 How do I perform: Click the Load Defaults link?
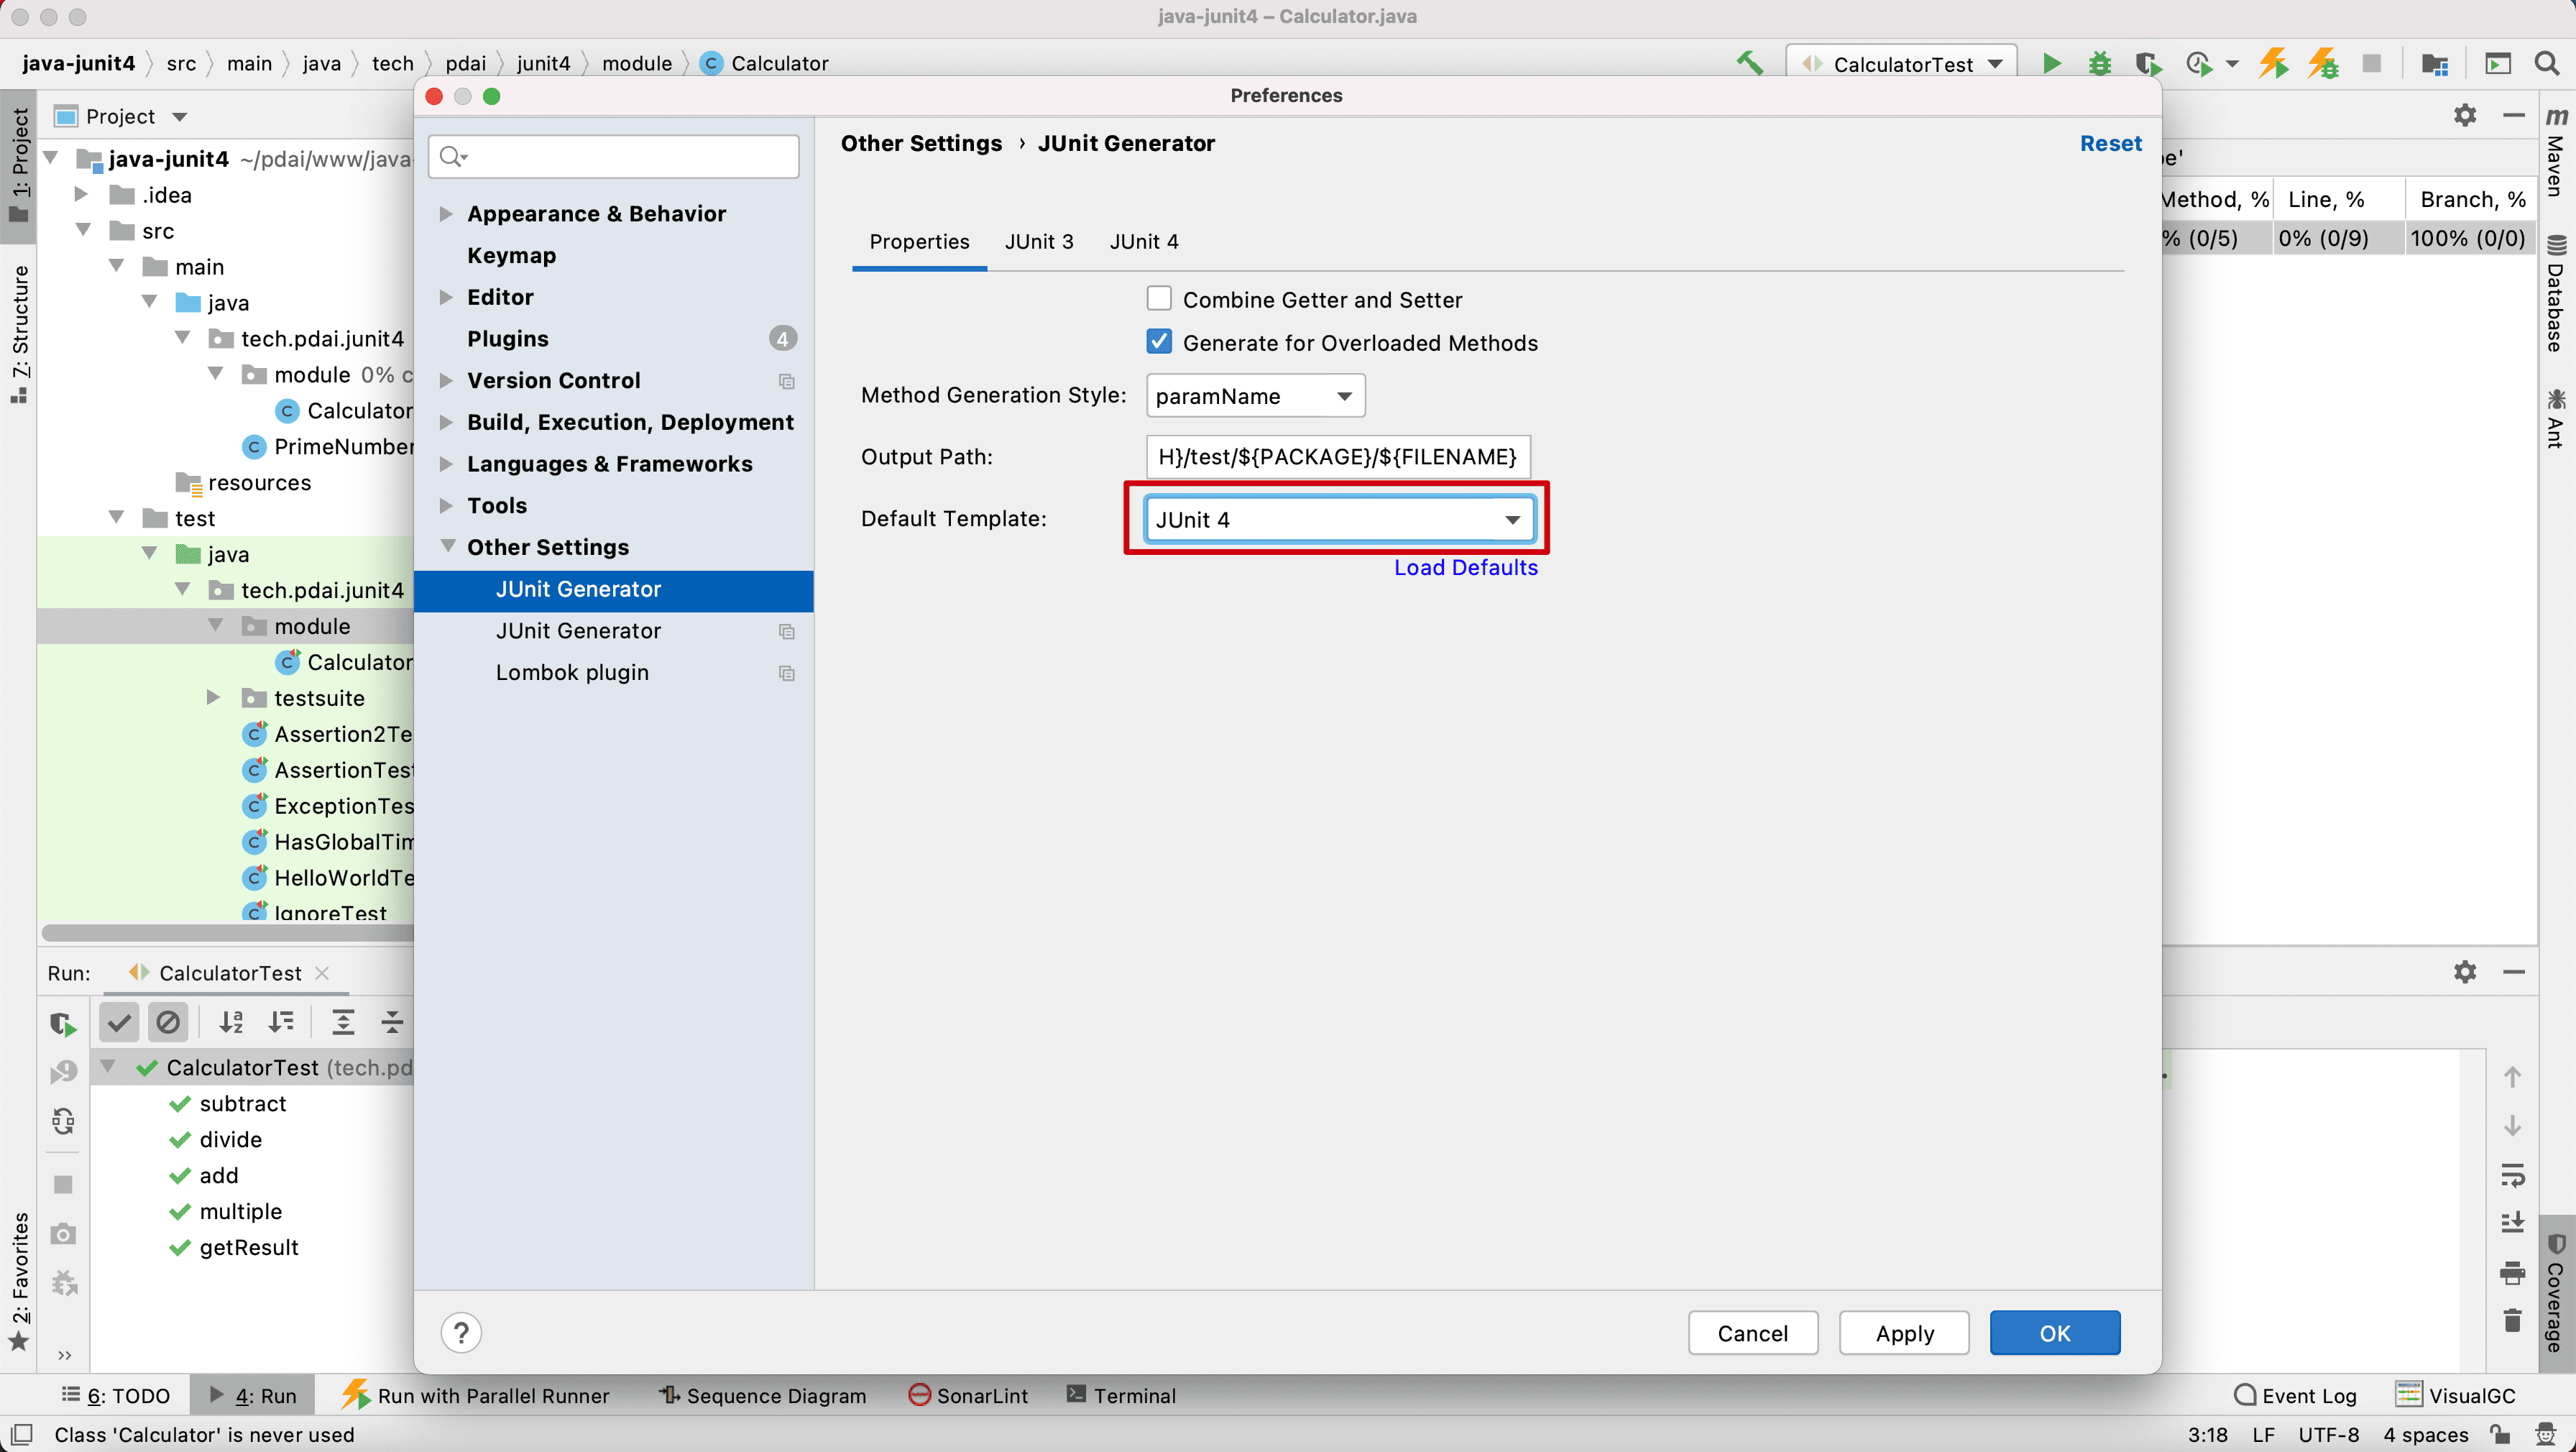[x=1465, y=567]
